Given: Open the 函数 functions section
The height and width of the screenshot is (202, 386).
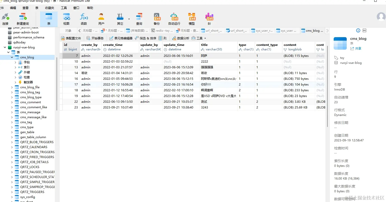Looking at the screenshot, I should [x=84, y=19].
